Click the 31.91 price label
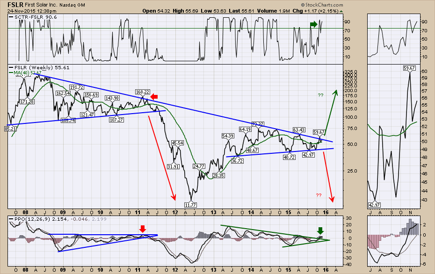 [x=173, y=166]
